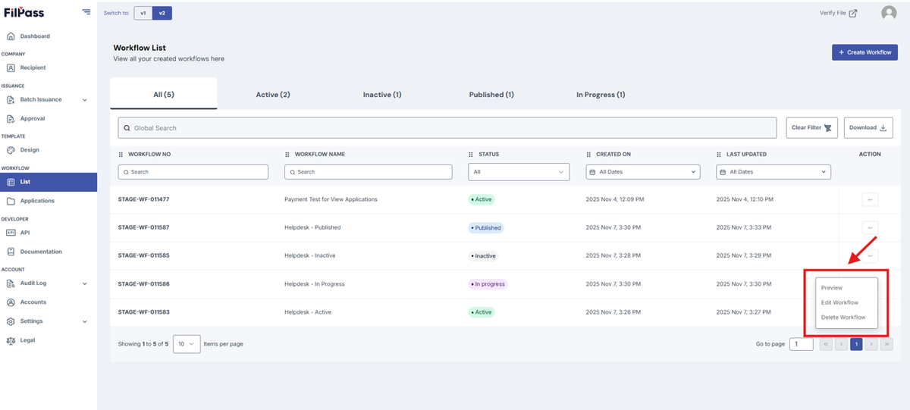Open the List workflow sidebar item
This screenshot has height=410, width=910.
pyautogui.click(x=49, y=182)
